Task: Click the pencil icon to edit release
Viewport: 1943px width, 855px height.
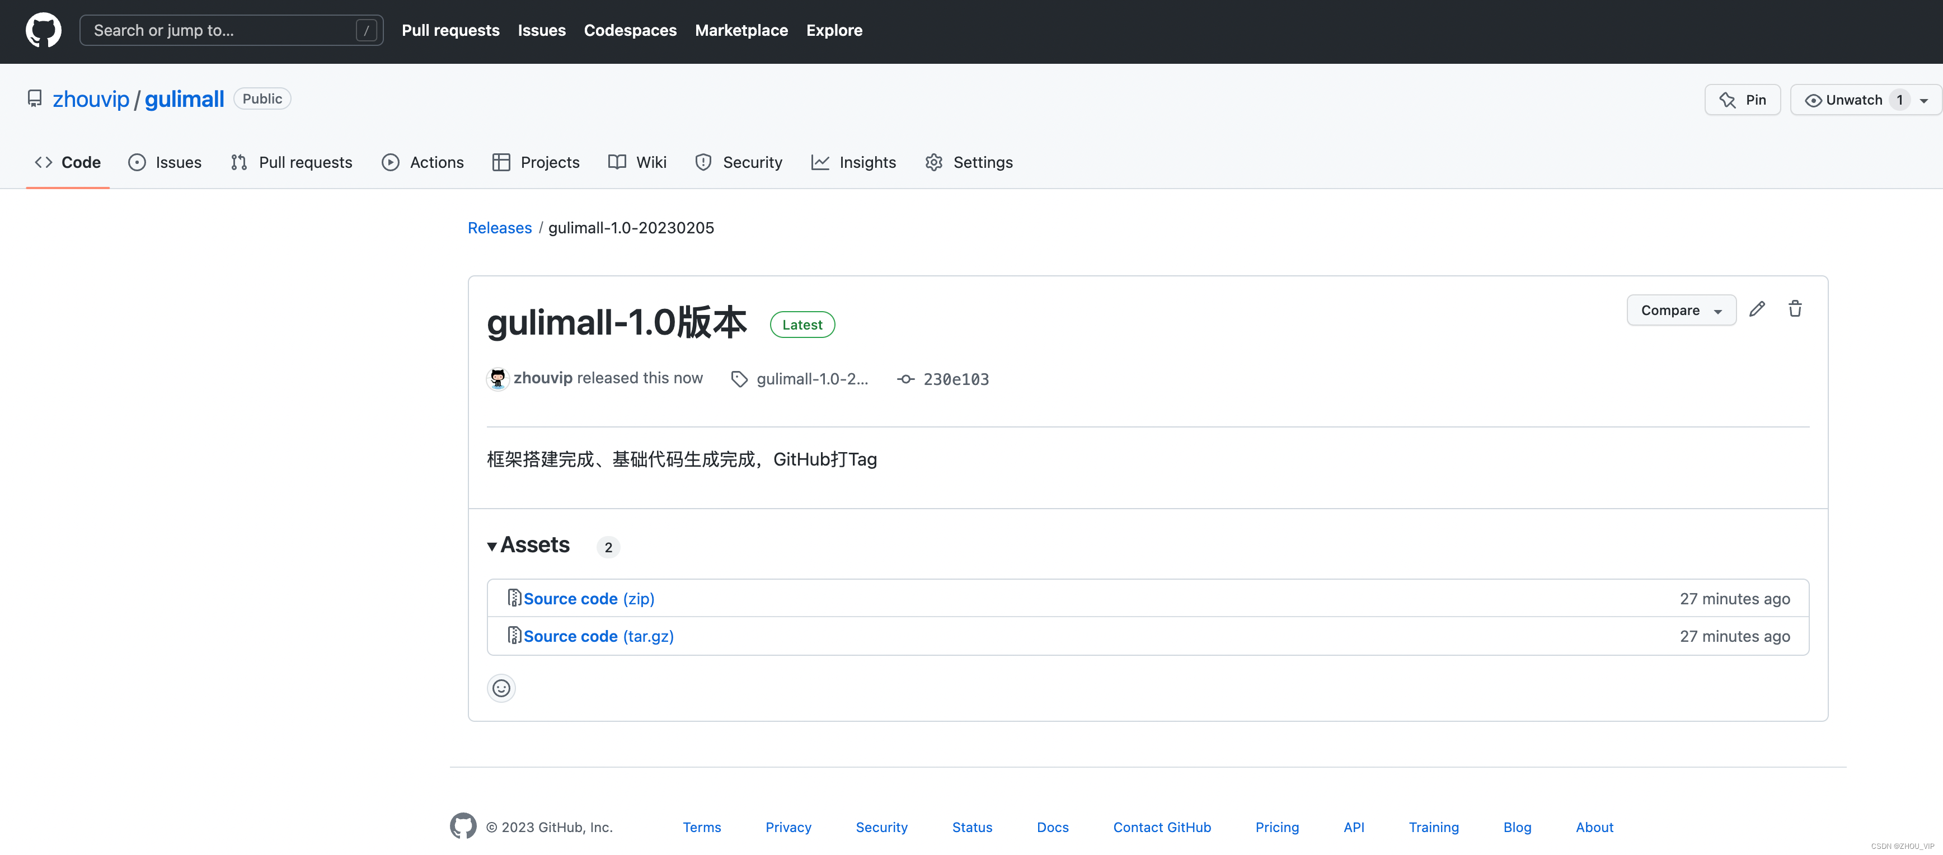Action: click(1757, 309)
